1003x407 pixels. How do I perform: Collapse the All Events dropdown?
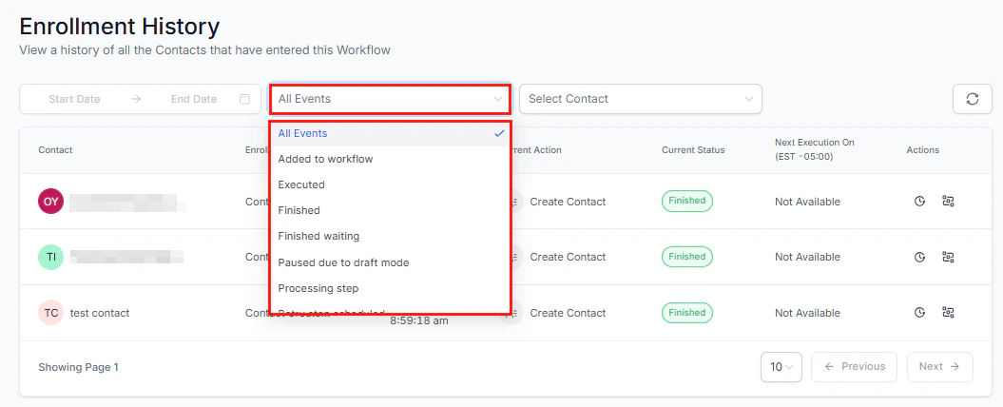[x=390, y=99]
